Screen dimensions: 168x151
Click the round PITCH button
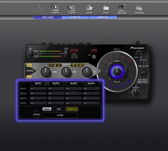pyautogui.click(x=37, y=115)
